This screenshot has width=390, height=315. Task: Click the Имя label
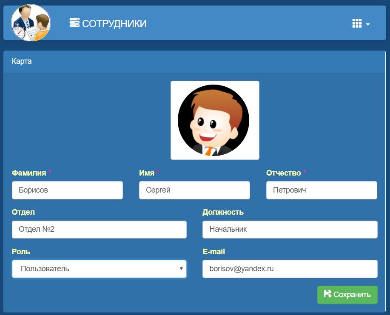point(146,173)
